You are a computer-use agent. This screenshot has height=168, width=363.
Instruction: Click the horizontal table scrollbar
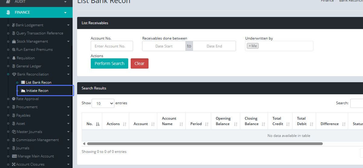tap(204, 144)
